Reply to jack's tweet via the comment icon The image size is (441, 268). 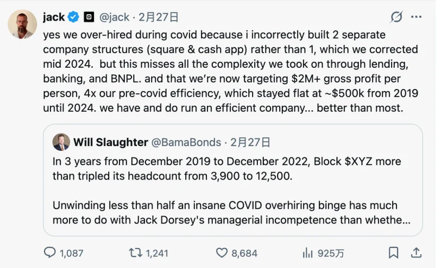coord(50,253)
